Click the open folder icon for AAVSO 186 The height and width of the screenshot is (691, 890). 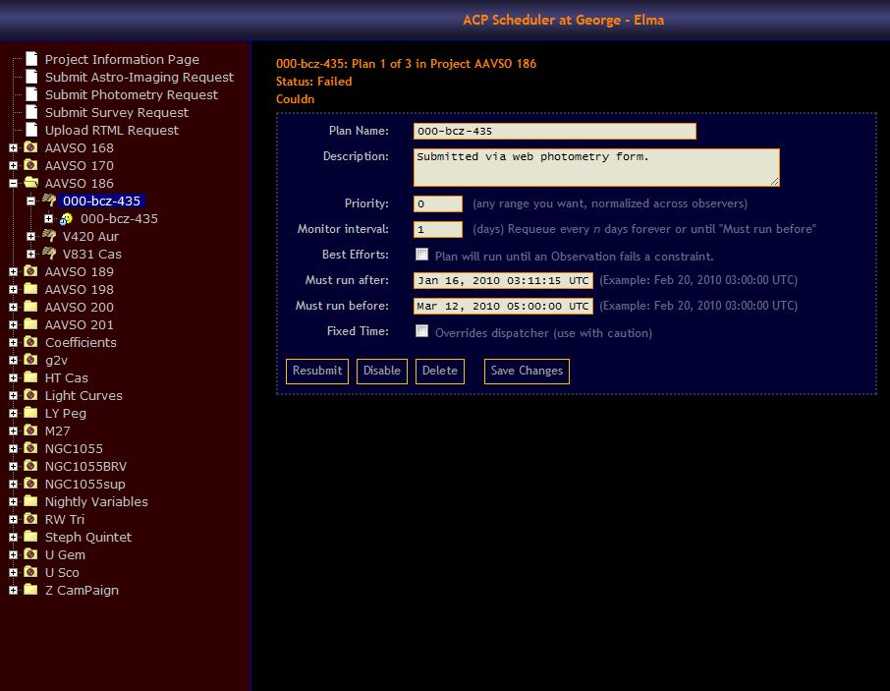coord(30,183)
